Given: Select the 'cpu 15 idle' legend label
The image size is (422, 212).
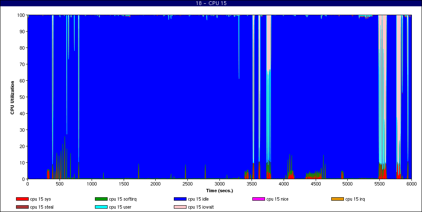Looking at the screenshot, I should (x=199, y=199).
